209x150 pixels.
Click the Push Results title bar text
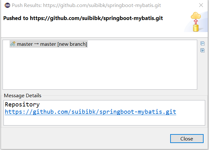tap(86, 5)
